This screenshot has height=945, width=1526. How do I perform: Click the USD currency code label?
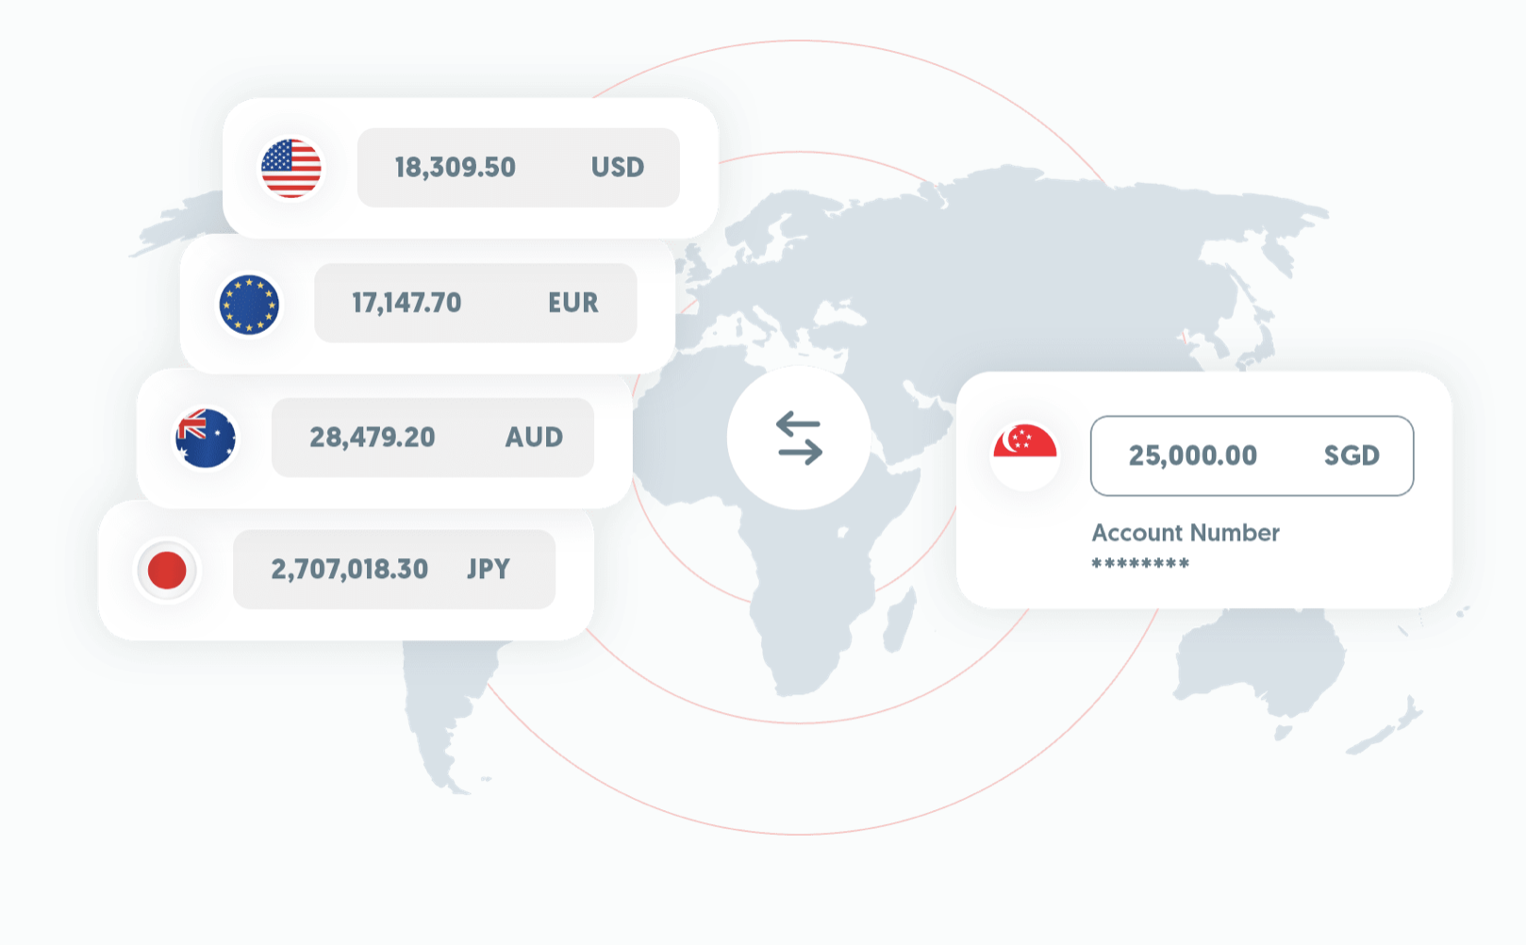click(x=618, y=168)
